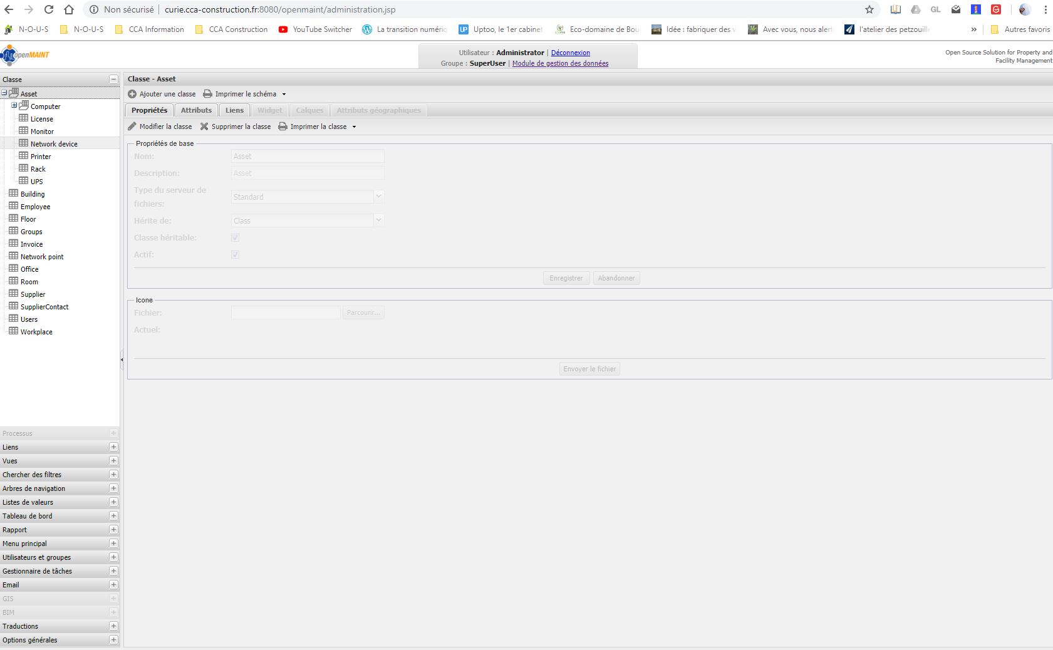1053x650 pixels.
Task: Expand the Computer tree node
Action: tap(14, 105)
